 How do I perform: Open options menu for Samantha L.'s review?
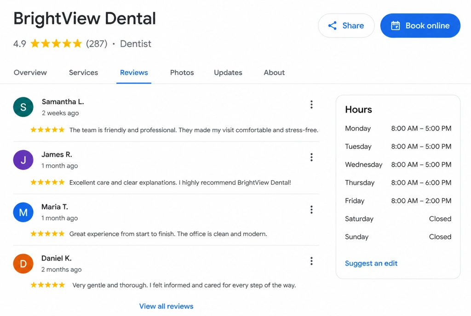[311, 105]
